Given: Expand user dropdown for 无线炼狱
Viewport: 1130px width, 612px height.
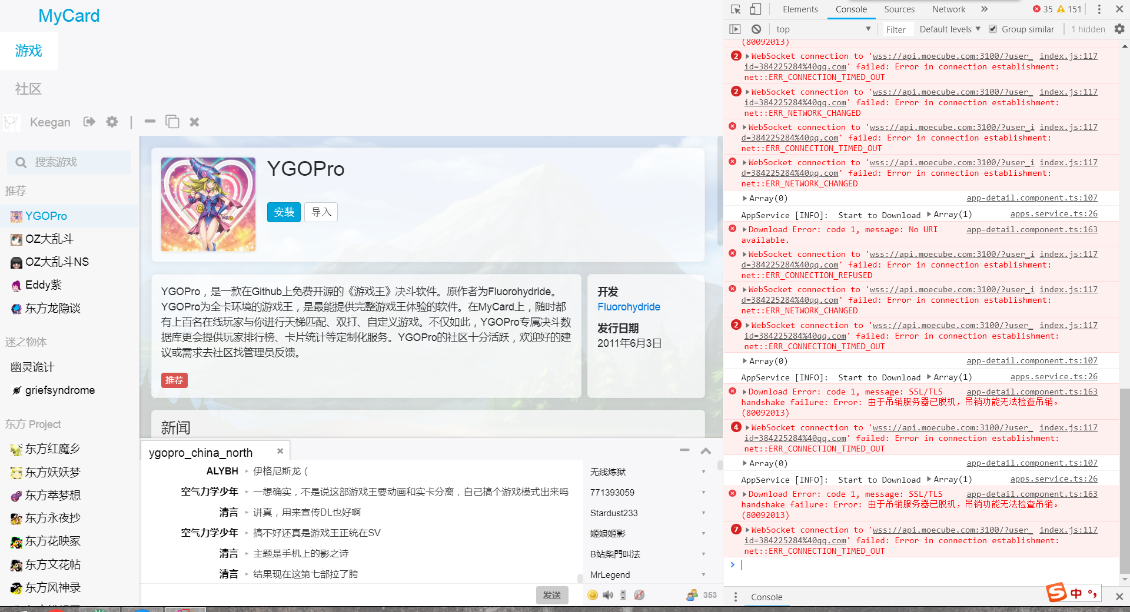Looking at the screenshot, I should [703, 471].
